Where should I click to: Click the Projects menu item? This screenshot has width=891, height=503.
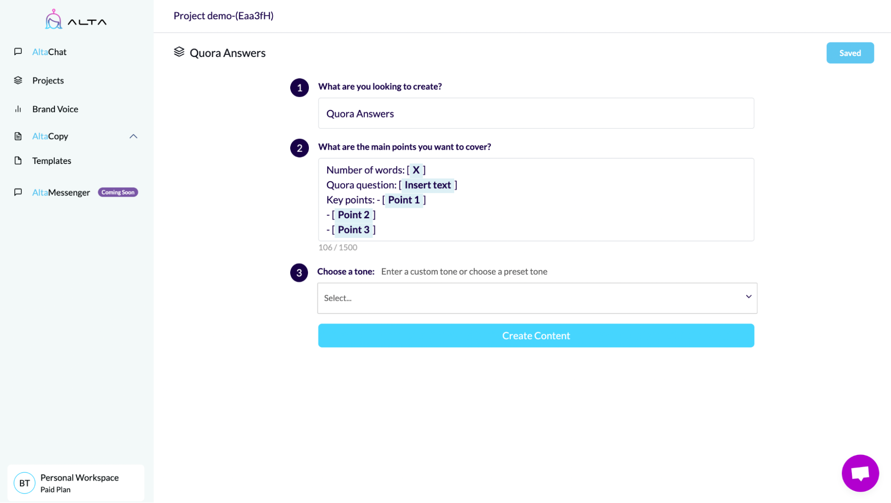[x=48, y=80]
